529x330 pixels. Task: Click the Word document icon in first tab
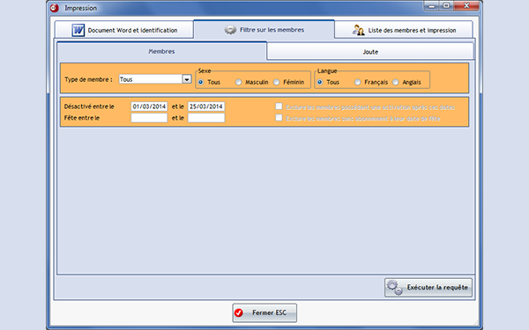[78, 30]
